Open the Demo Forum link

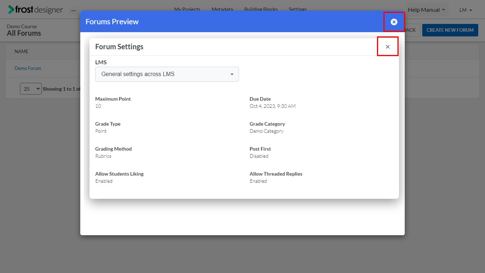point(28,68)
